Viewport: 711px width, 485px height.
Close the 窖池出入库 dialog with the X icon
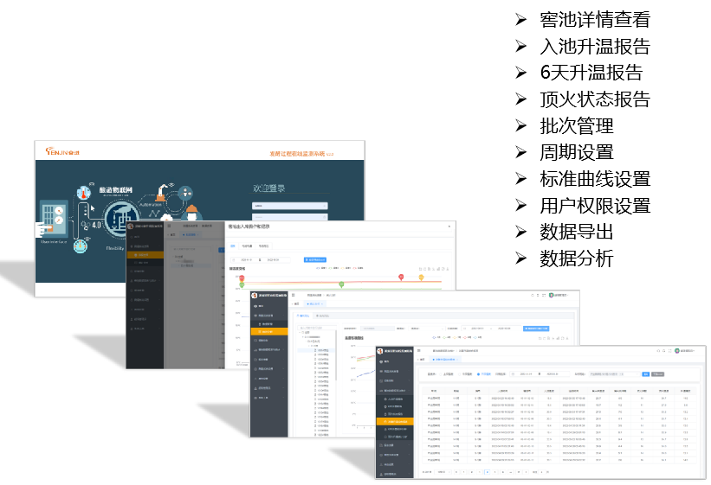(x=449, y=227)
